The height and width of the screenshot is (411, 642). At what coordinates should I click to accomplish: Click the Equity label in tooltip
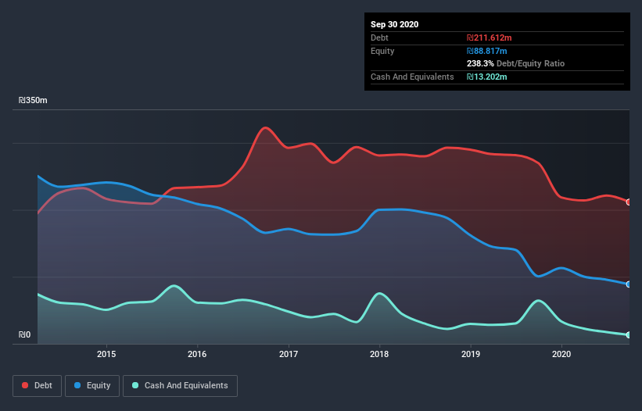[382, 51]
